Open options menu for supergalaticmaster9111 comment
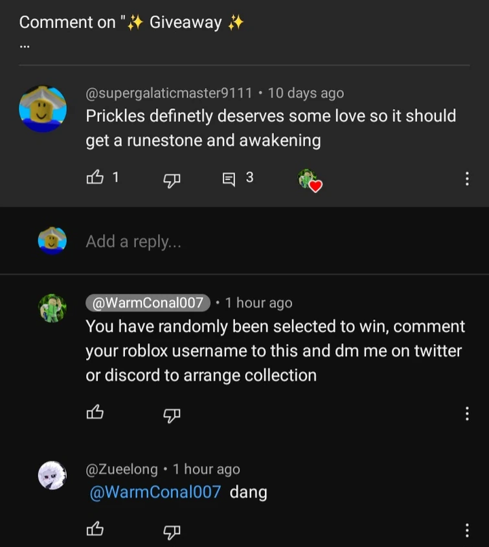This screenshot has height=547, width=489. (467, 179)
